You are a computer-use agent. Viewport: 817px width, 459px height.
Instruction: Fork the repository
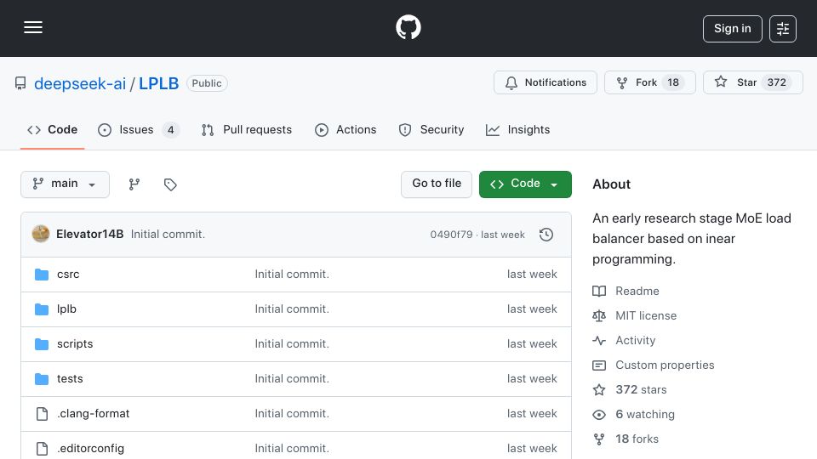click(649, 82)
